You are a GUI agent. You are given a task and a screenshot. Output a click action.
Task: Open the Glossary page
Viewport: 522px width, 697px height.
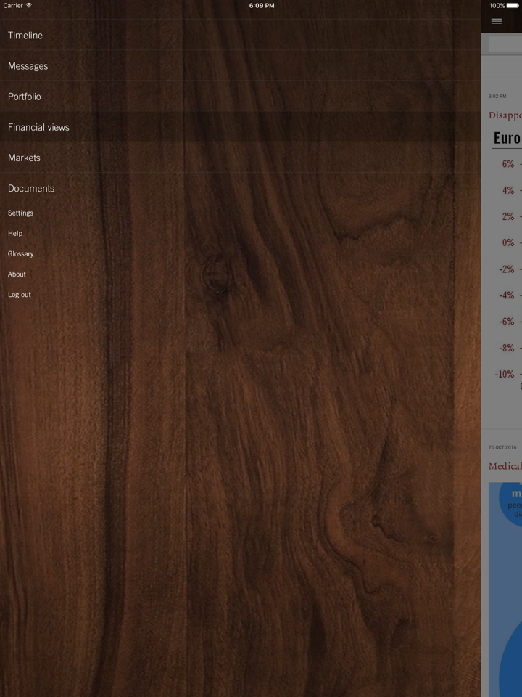coord(21,253)
